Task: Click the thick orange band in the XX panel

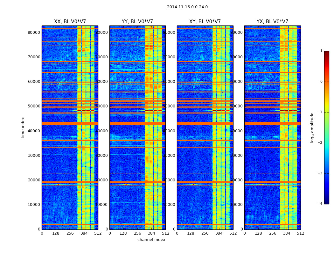Action: coord(70,123)
